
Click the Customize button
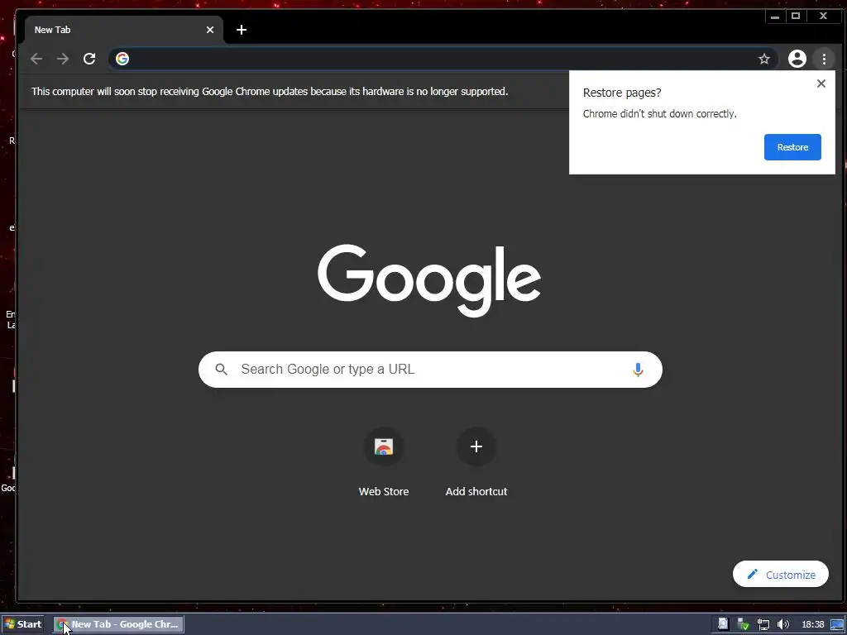tap(781, 574)
